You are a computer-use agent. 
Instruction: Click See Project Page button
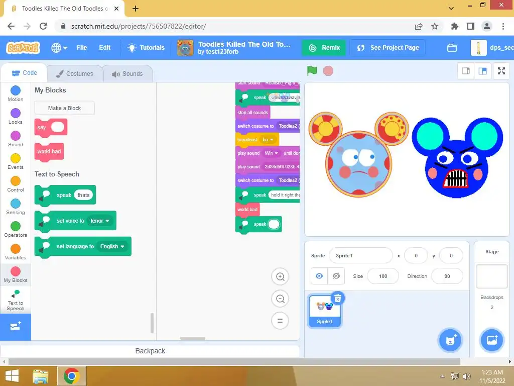point(388,48)
